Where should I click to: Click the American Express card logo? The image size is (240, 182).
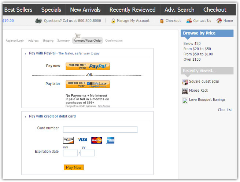[x=110, y=140]
